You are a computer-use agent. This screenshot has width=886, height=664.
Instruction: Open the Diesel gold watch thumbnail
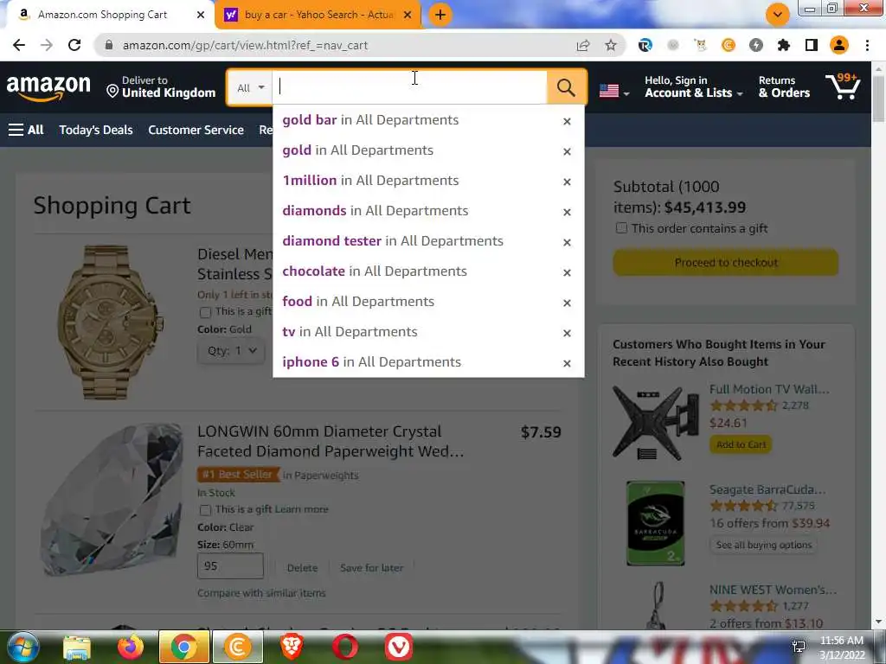[110, 322]
